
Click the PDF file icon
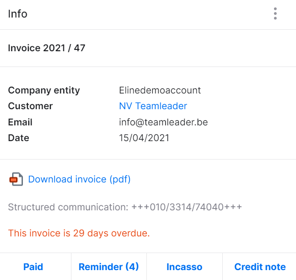coord(16,179)
